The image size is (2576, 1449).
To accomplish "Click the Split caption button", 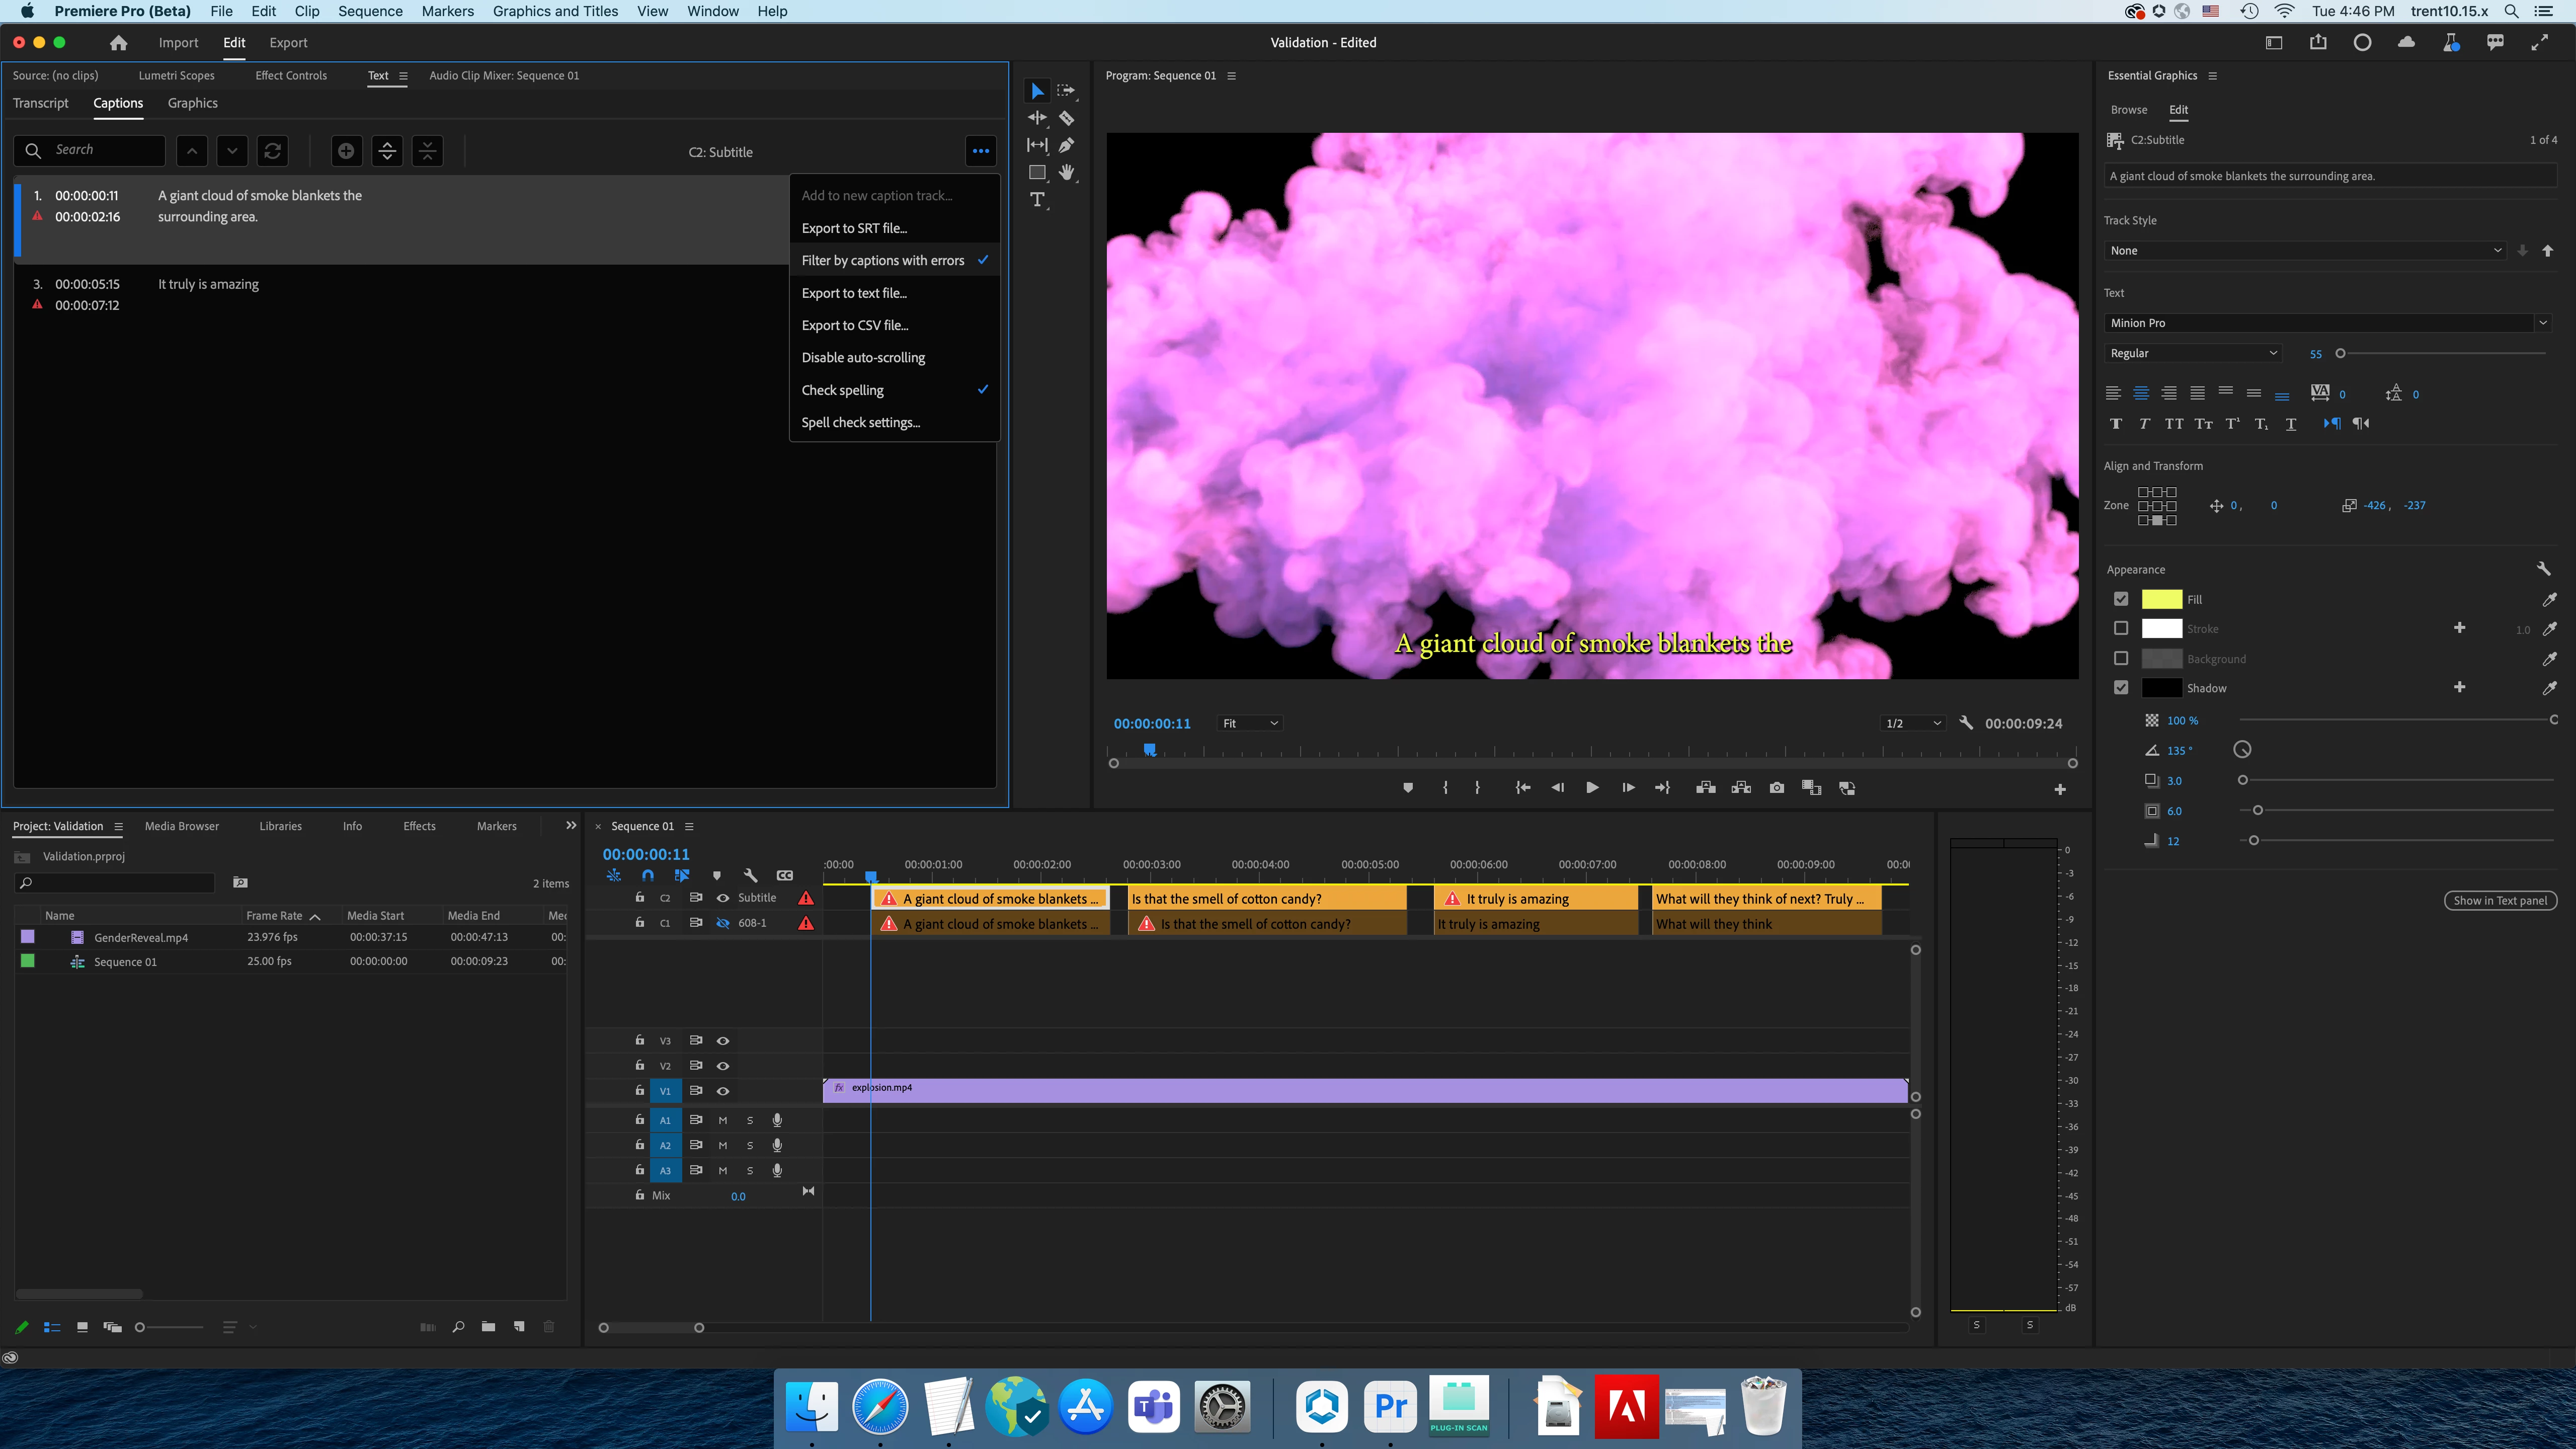I will coord(387,151).
